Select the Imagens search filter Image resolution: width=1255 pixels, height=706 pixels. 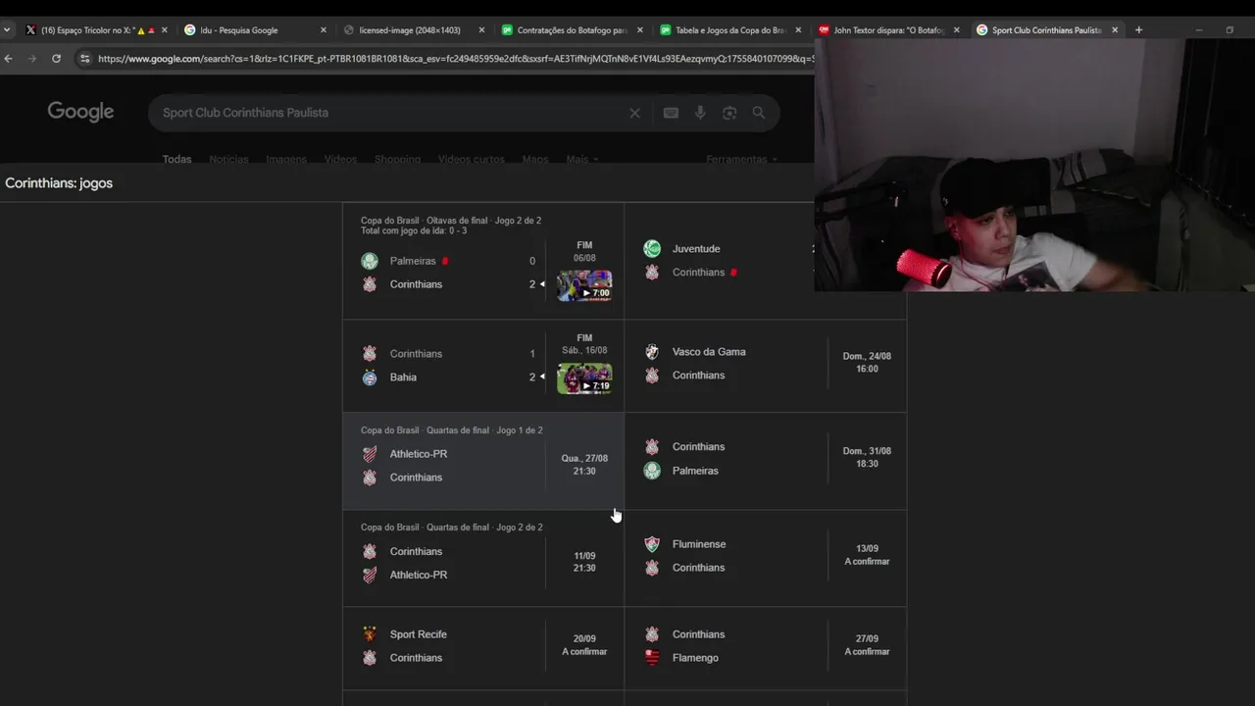[x=286, y=159]
